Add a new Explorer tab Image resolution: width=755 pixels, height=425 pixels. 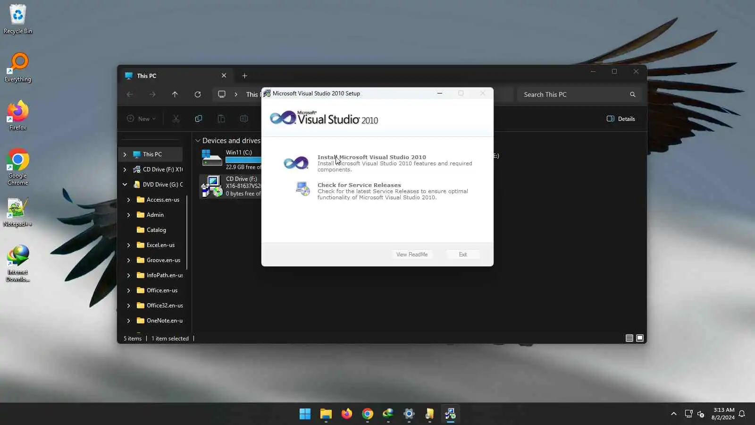pos(244,76)
